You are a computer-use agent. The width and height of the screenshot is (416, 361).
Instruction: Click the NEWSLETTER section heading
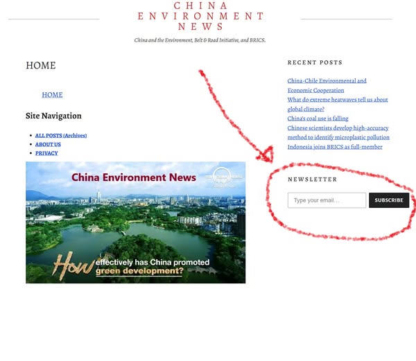tap(312, 179)
